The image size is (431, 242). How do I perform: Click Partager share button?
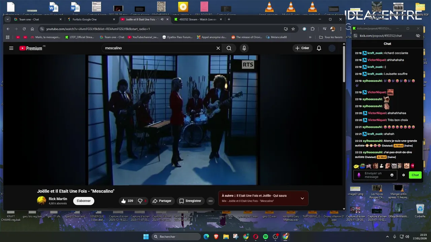pos(162,201)
